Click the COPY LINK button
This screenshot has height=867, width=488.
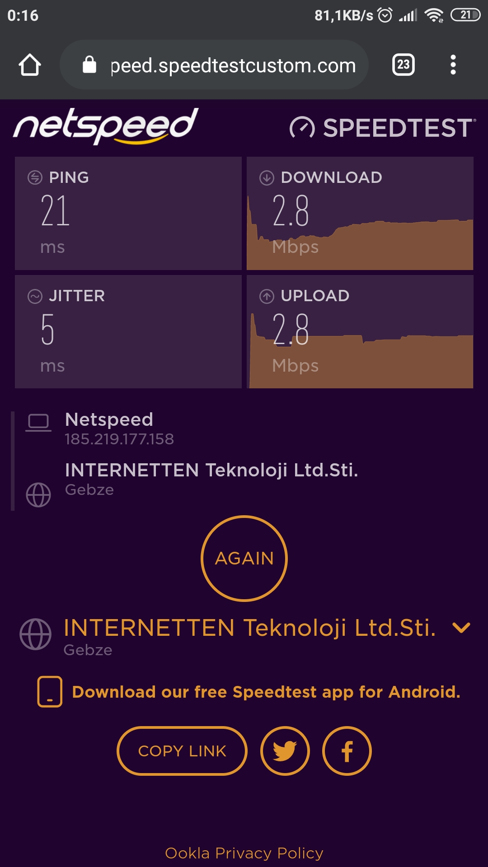click(x=182, y=751)
